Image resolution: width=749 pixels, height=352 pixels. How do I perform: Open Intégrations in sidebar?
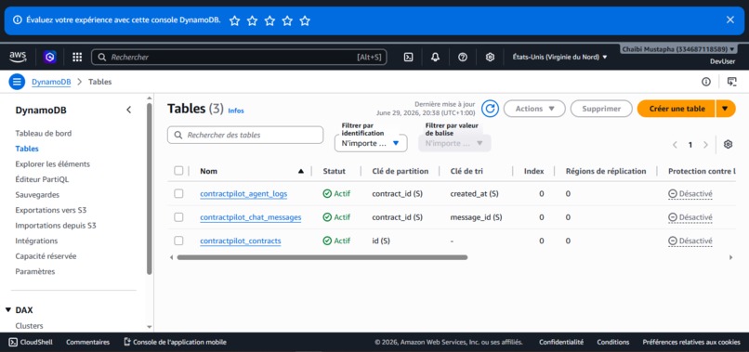[x=36, y=241]
